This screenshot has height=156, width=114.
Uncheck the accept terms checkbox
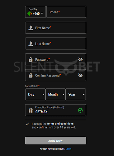point(27,124)
